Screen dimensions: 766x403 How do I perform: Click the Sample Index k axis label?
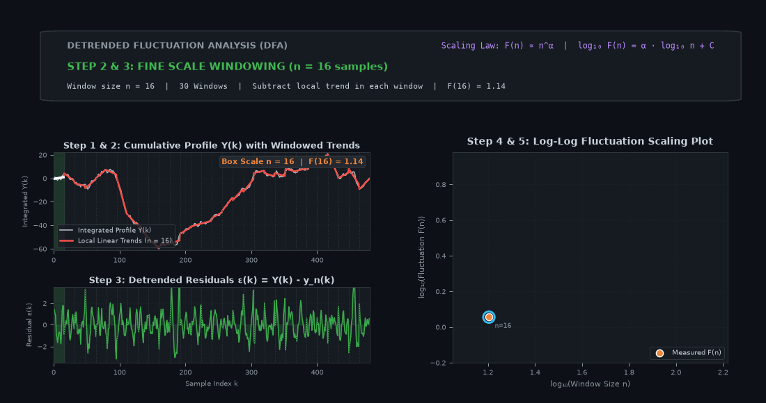(212, 384)
